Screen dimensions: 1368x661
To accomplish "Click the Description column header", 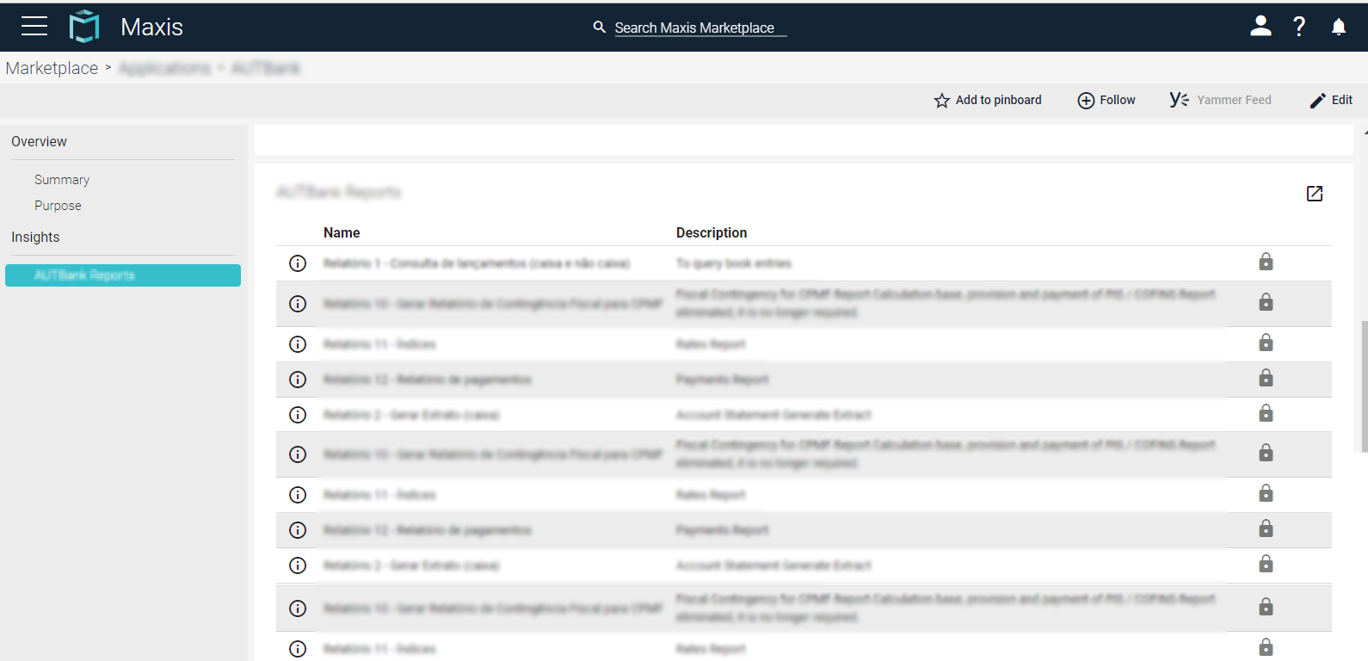I will click(712, 233).
